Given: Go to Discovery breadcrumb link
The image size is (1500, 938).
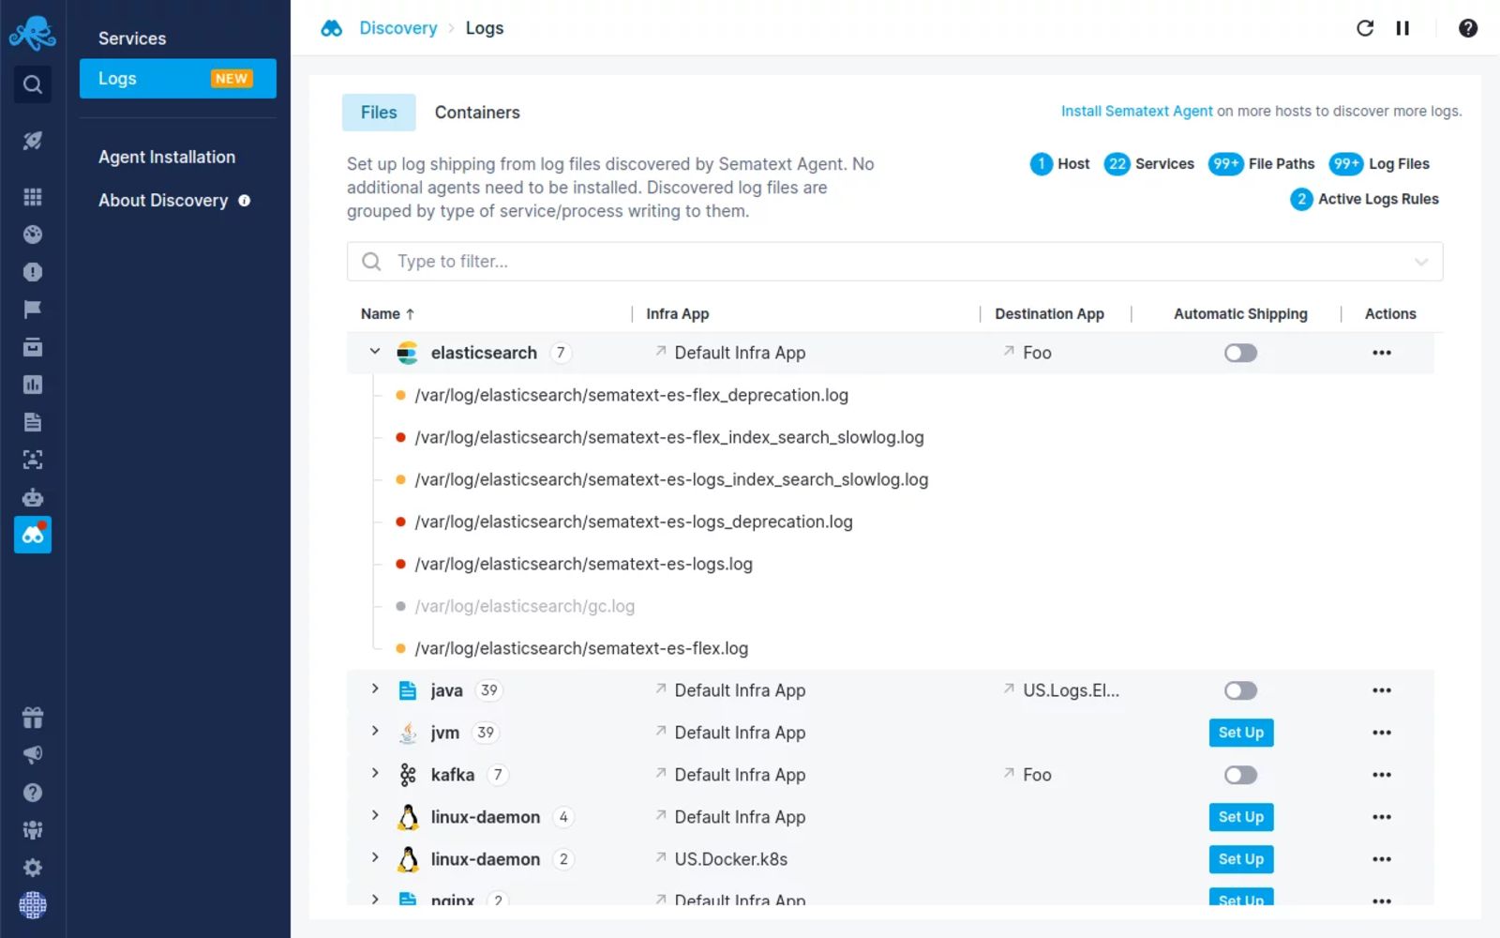Looking at the screenshot, I should (398, 28).
